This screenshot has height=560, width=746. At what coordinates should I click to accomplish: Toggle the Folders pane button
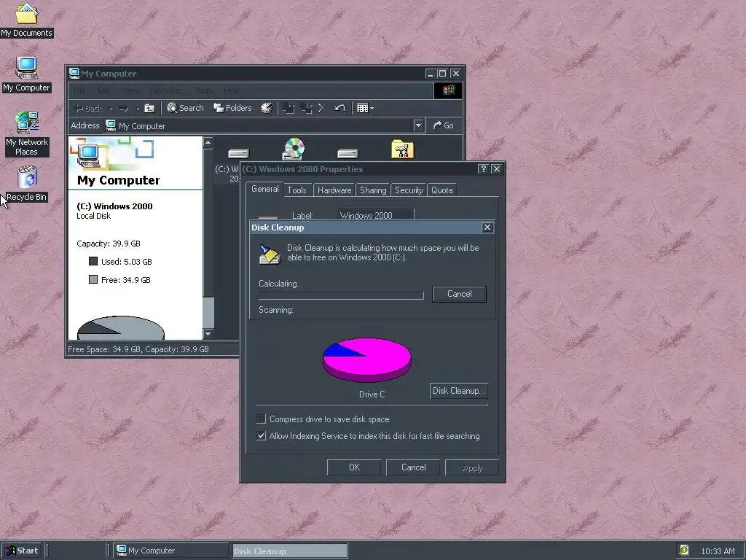(x=232, y=108)
